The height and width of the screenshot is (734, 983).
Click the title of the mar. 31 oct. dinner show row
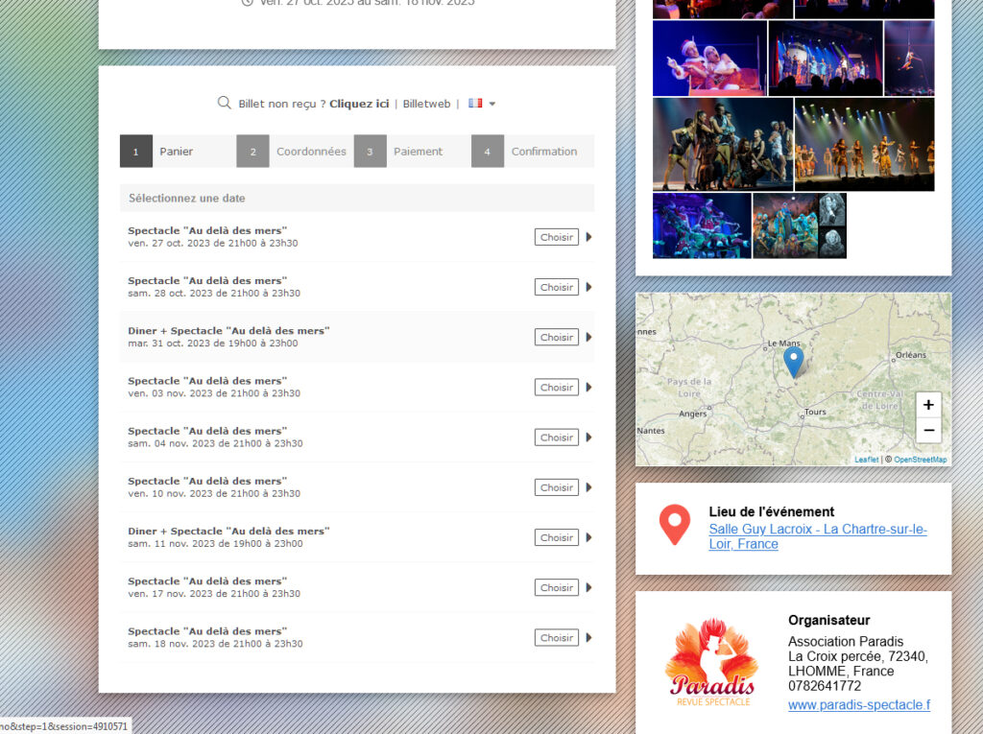click(x=228, y=331)
